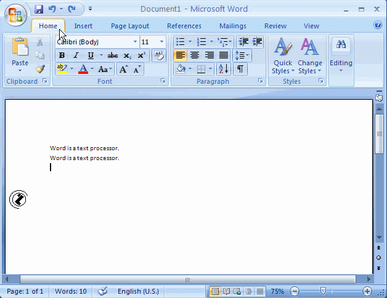Viewport: 387px width, 298px height.
Task: Open Microsoft Word Help
Action: pos(378,25)
